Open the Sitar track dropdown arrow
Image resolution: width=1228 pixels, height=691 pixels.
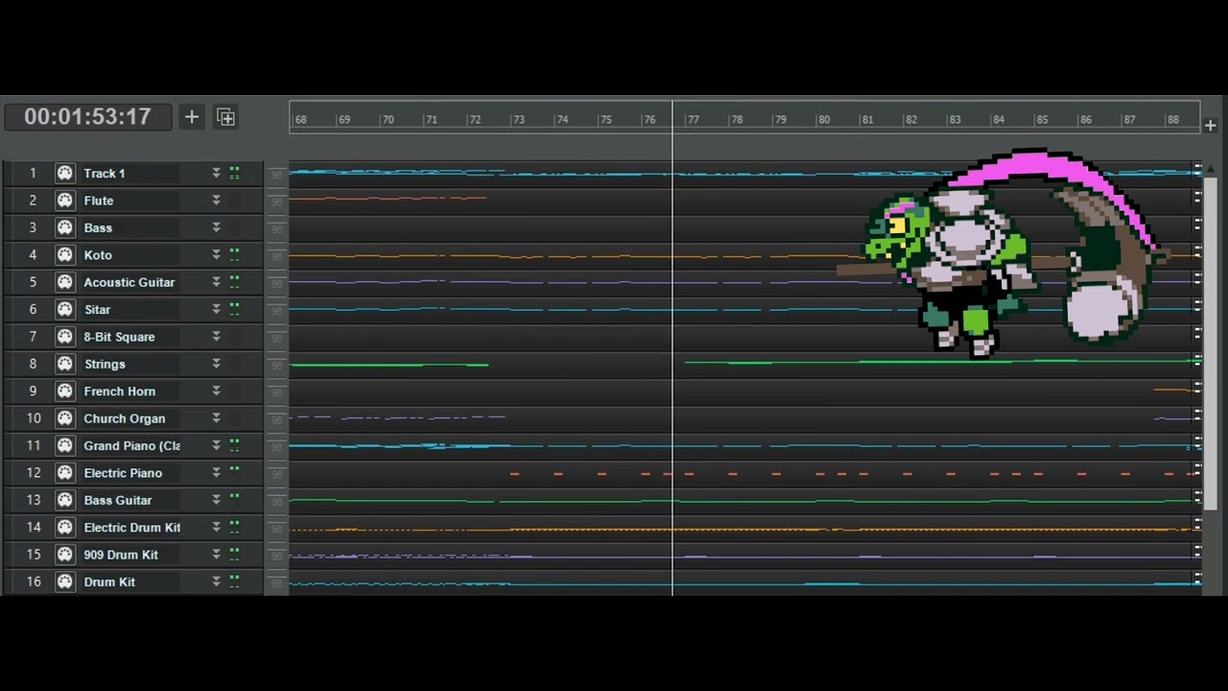click(x=216, y=310)
